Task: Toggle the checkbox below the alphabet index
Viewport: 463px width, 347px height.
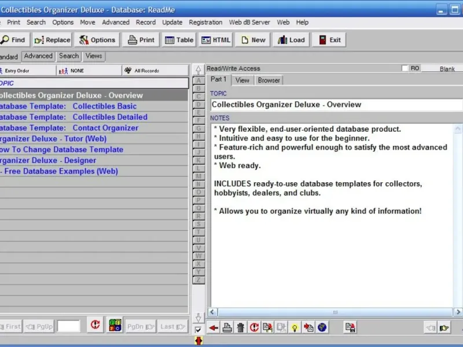Action: click(199, 330)
